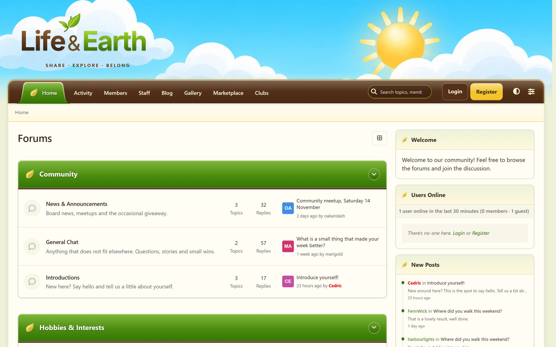This screenshot has width=556, height=347.
Task: Open the Marketplace section
Action: (x=228, y=93)
